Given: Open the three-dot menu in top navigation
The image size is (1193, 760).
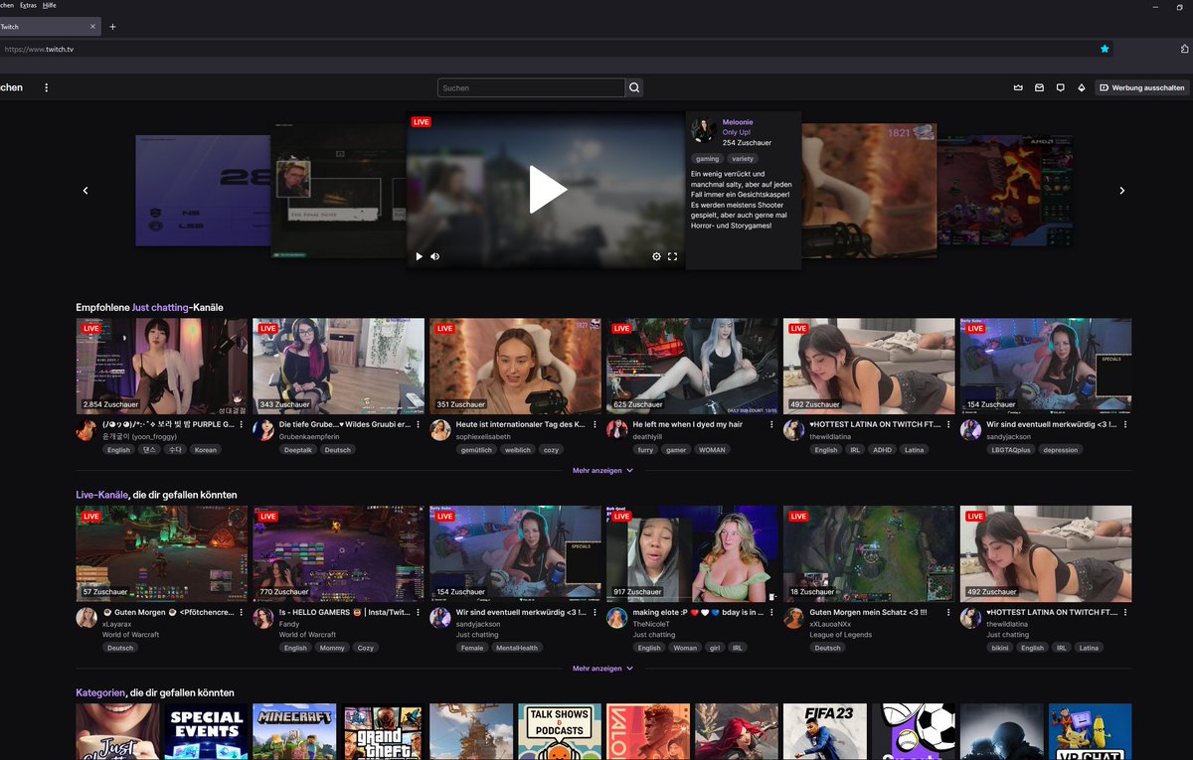Looking at the screenshot, I should [x=46, y=87].
